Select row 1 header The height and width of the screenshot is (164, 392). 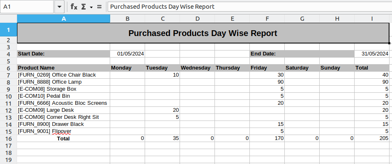(8, 30)
